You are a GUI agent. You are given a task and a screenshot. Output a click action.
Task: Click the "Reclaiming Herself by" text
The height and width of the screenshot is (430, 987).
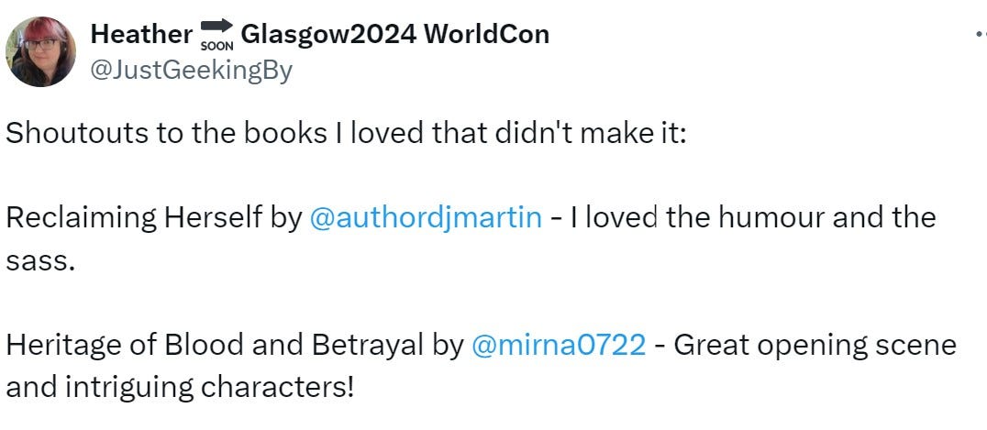[155, 218]
